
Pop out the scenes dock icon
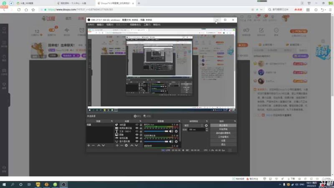point(112,121)
